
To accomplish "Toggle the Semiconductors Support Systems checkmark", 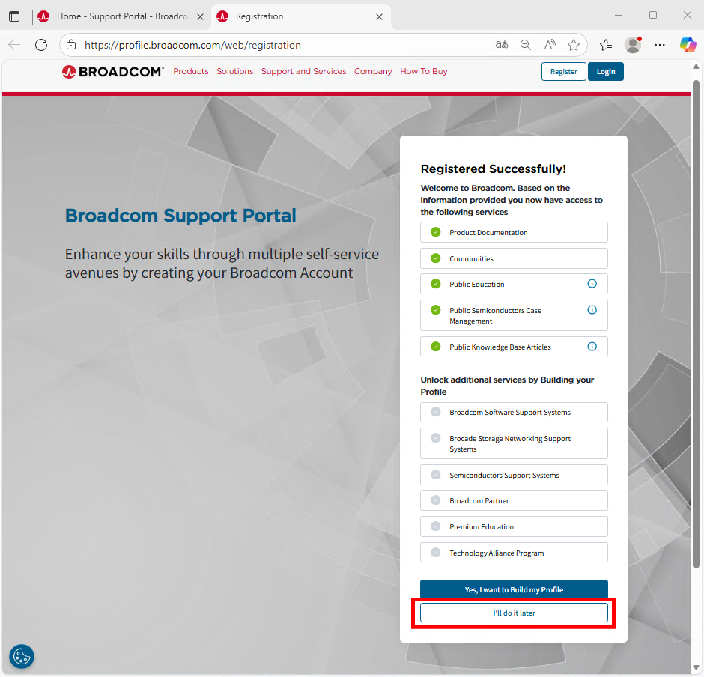I will click(x=435, y=475).
